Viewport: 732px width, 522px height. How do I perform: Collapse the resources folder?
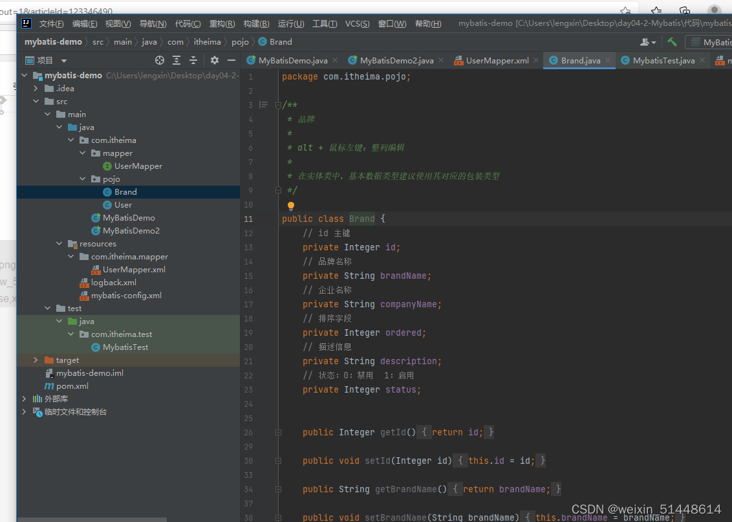pos(59,243)
